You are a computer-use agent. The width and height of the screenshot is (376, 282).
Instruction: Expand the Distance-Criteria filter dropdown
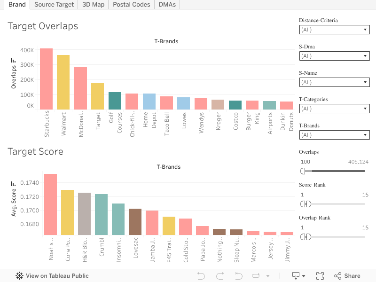click(x=334, y=30)
